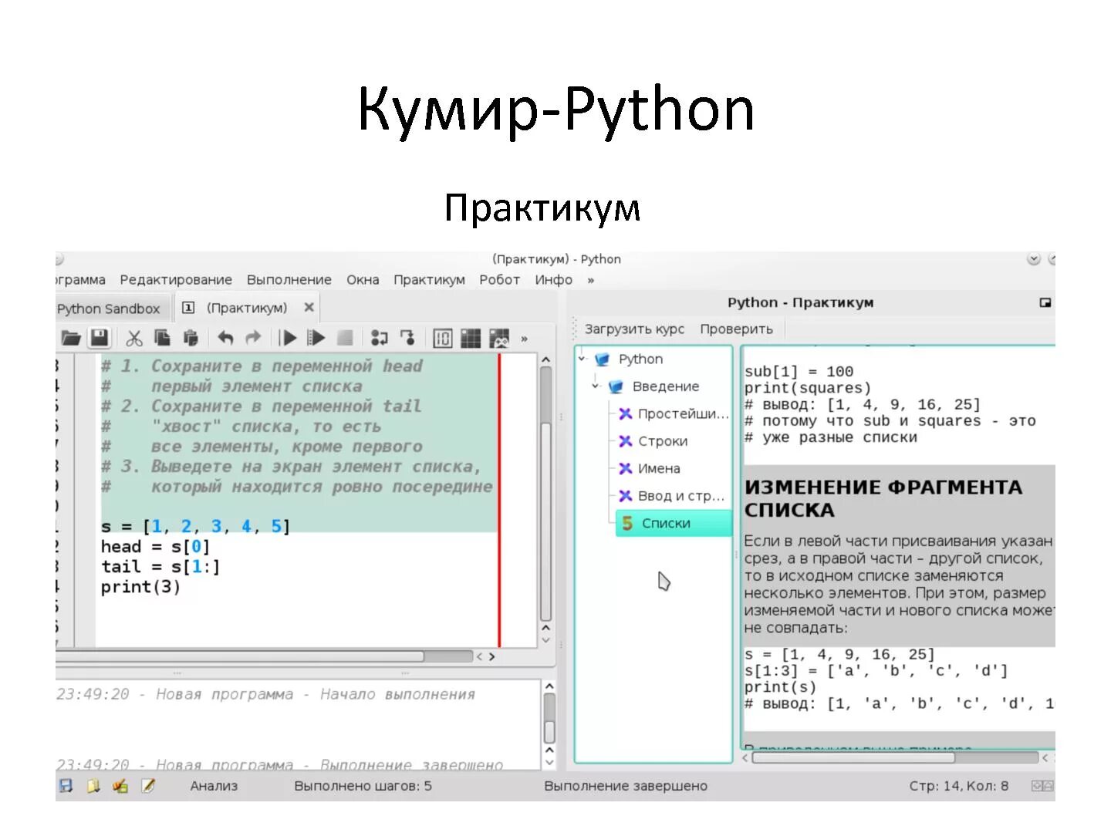Open the Инфо menu
1111x833 pixels.
554,280
